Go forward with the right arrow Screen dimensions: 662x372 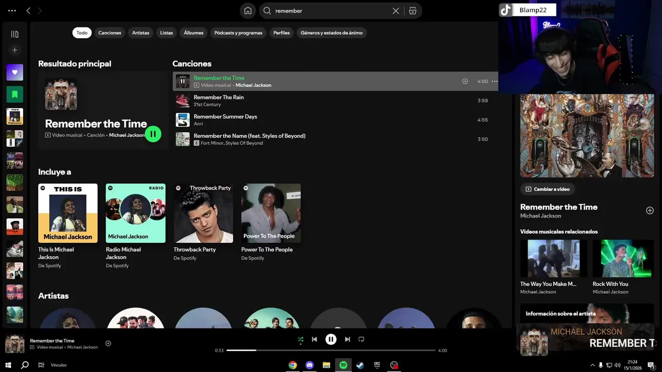[x=40, y=10]
